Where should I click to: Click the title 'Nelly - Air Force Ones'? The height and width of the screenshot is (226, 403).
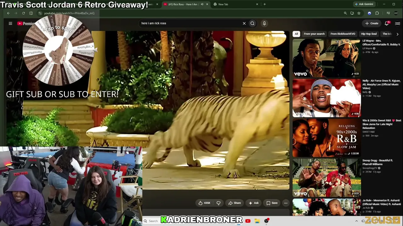coord(381,84)
